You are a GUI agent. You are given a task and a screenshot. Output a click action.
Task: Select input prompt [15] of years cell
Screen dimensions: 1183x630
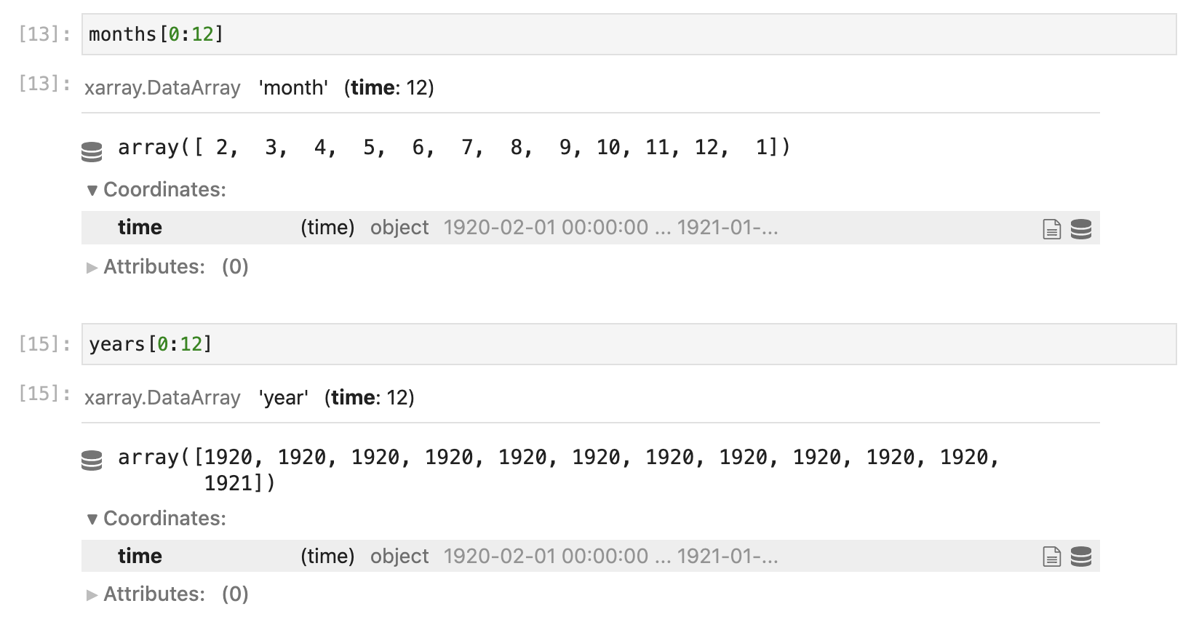[45, 344]
